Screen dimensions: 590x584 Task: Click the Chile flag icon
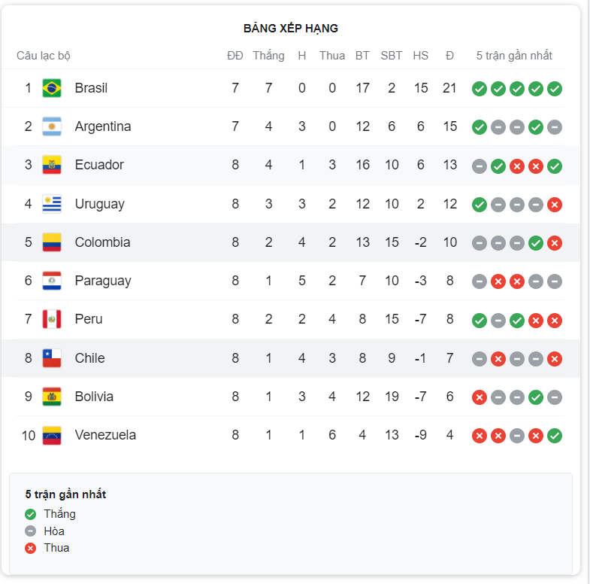(52, 358)
